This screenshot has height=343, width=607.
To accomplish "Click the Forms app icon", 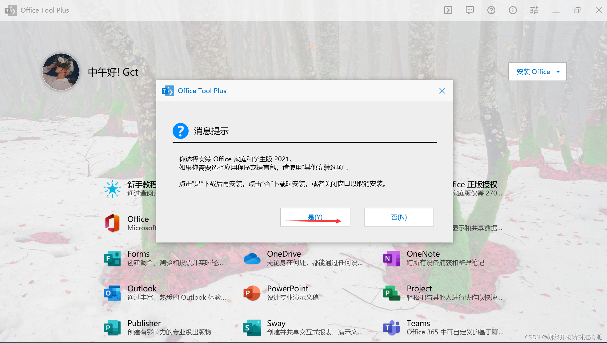I will coord(112,258).
